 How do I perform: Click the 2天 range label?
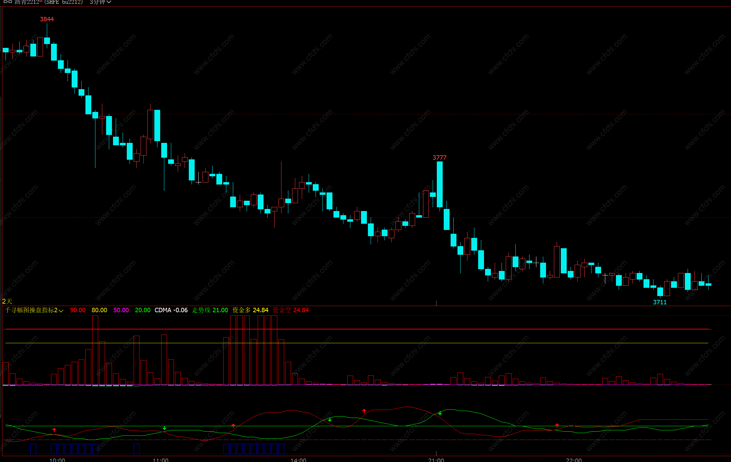7,301
